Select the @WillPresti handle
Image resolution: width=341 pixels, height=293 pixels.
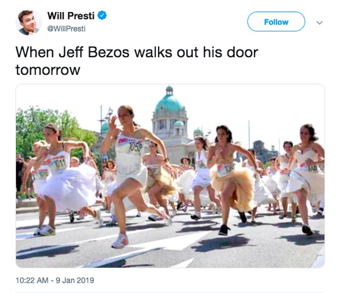66,29
